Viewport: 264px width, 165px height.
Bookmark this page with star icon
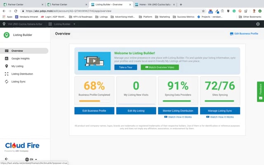coord(203,11)
